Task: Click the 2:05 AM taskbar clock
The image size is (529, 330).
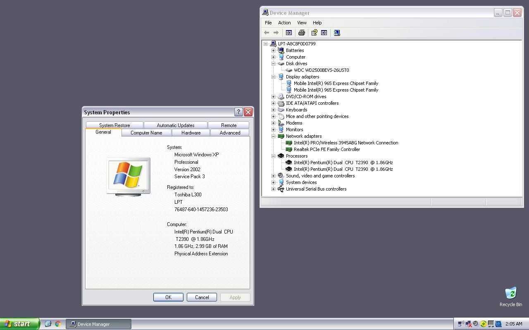Action: pos(514,324)
